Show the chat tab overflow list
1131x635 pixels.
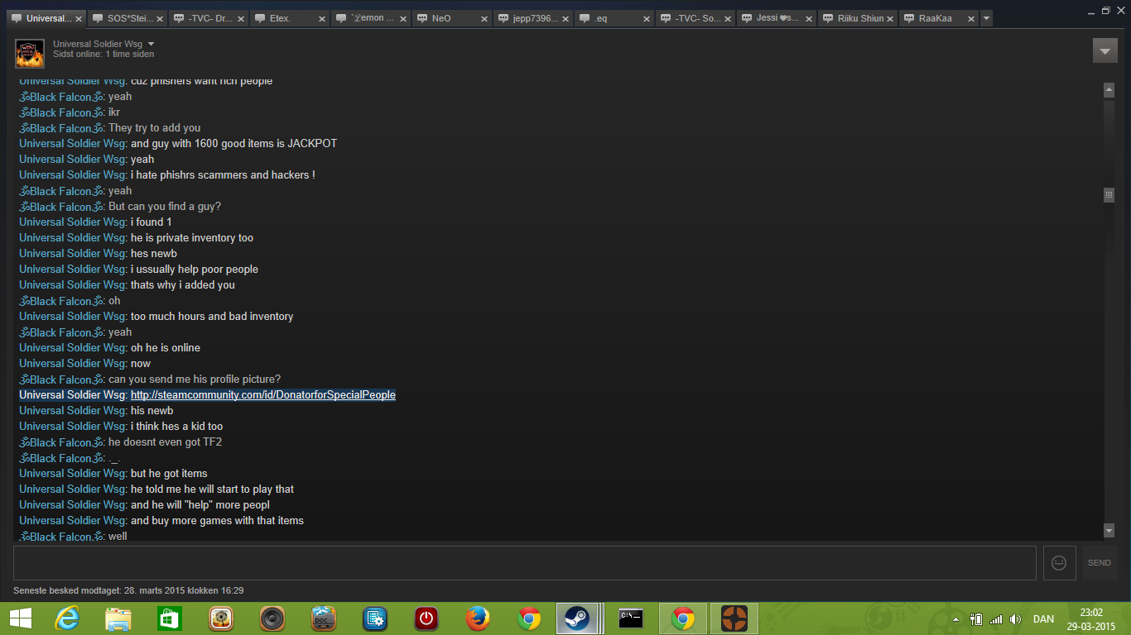tap(986, 18)
